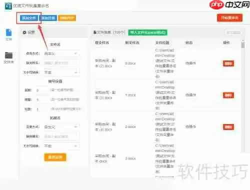Click the pending status in second file row
250x190 pixels.
point(190,95)
